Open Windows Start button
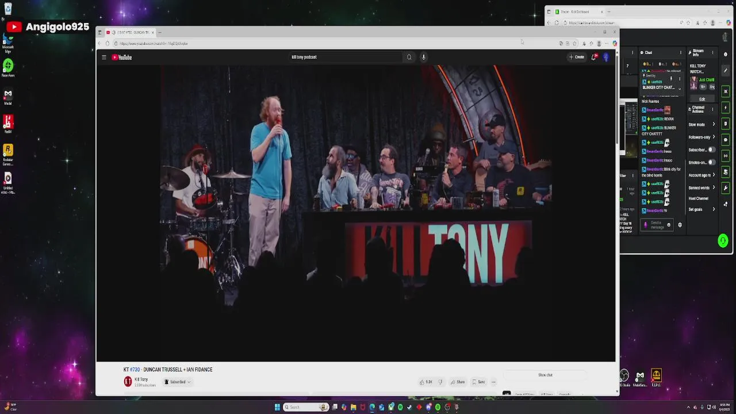 pyautogui.click(x=277, y=407)
